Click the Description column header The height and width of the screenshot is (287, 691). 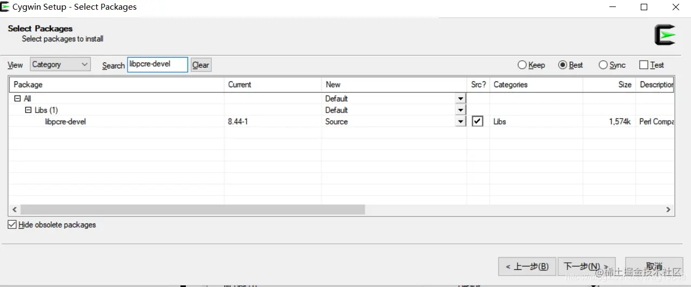655,85
